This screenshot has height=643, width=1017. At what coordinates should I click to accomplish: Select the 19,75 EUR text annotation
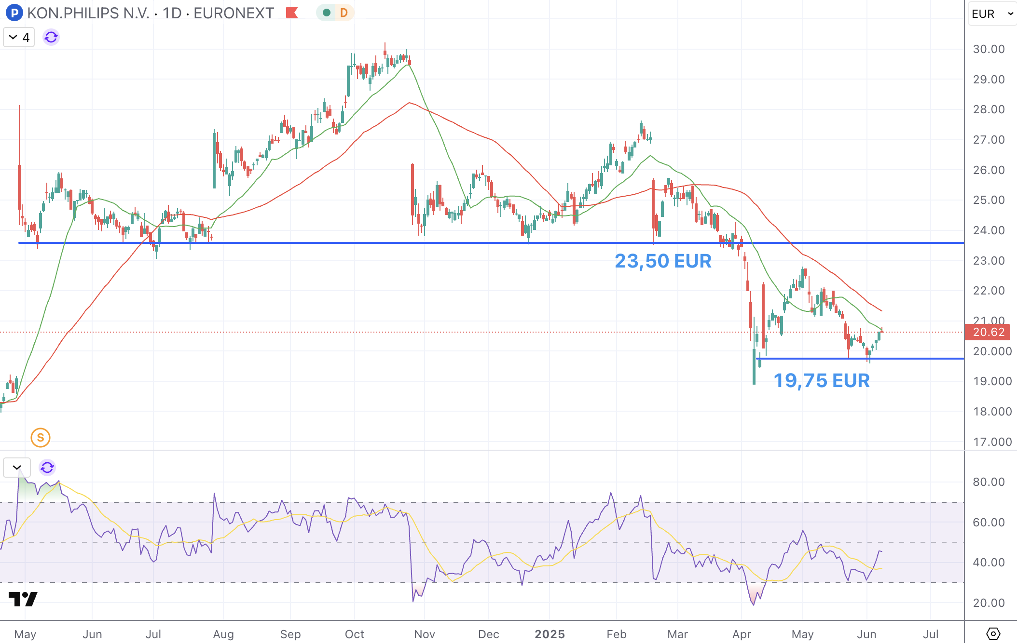tap(822, 381)
